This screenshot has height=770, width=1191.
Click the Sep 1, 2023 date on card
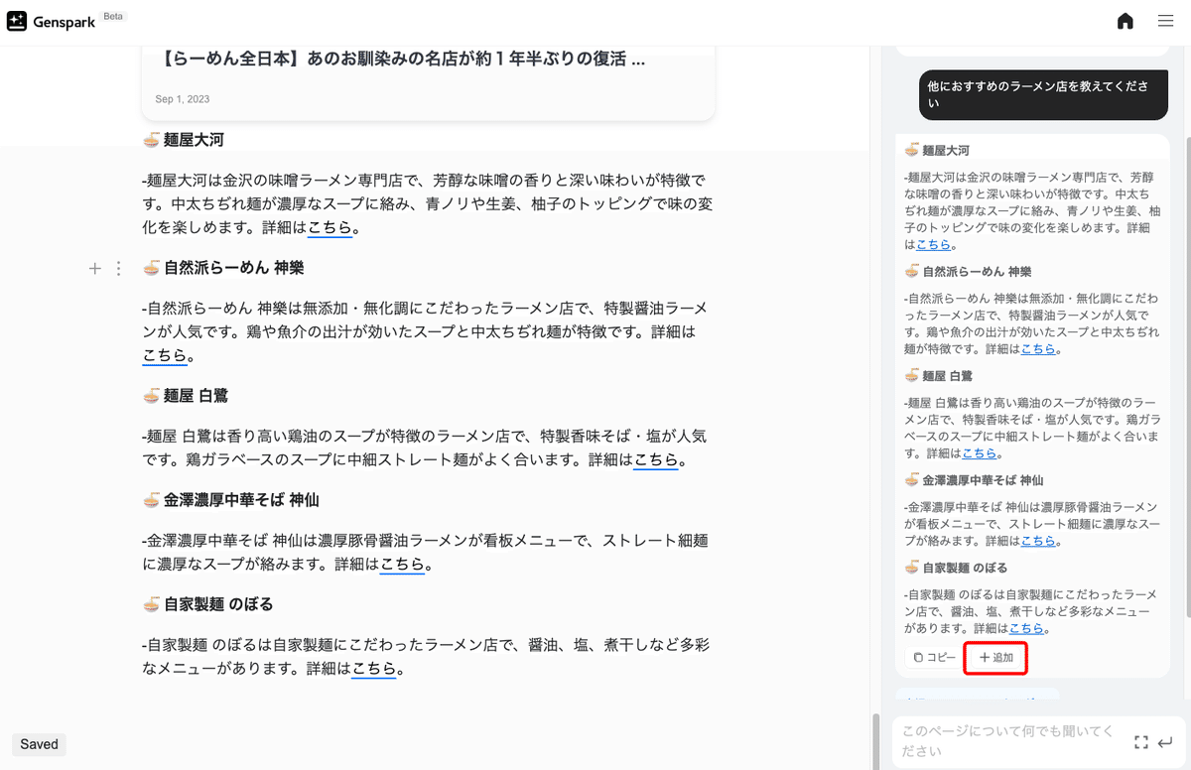point(183,99)
